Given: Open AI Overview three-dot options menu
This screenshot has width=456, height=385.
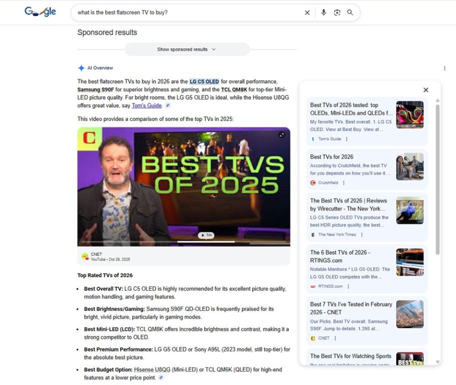Looking at the screenshot, I should (444, 68).
